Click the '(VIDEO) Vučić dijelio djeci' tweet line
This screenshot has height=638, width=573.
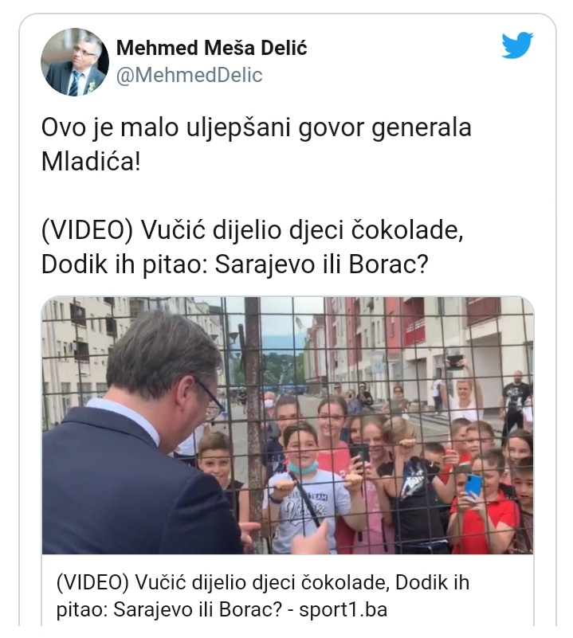[253, 230]
